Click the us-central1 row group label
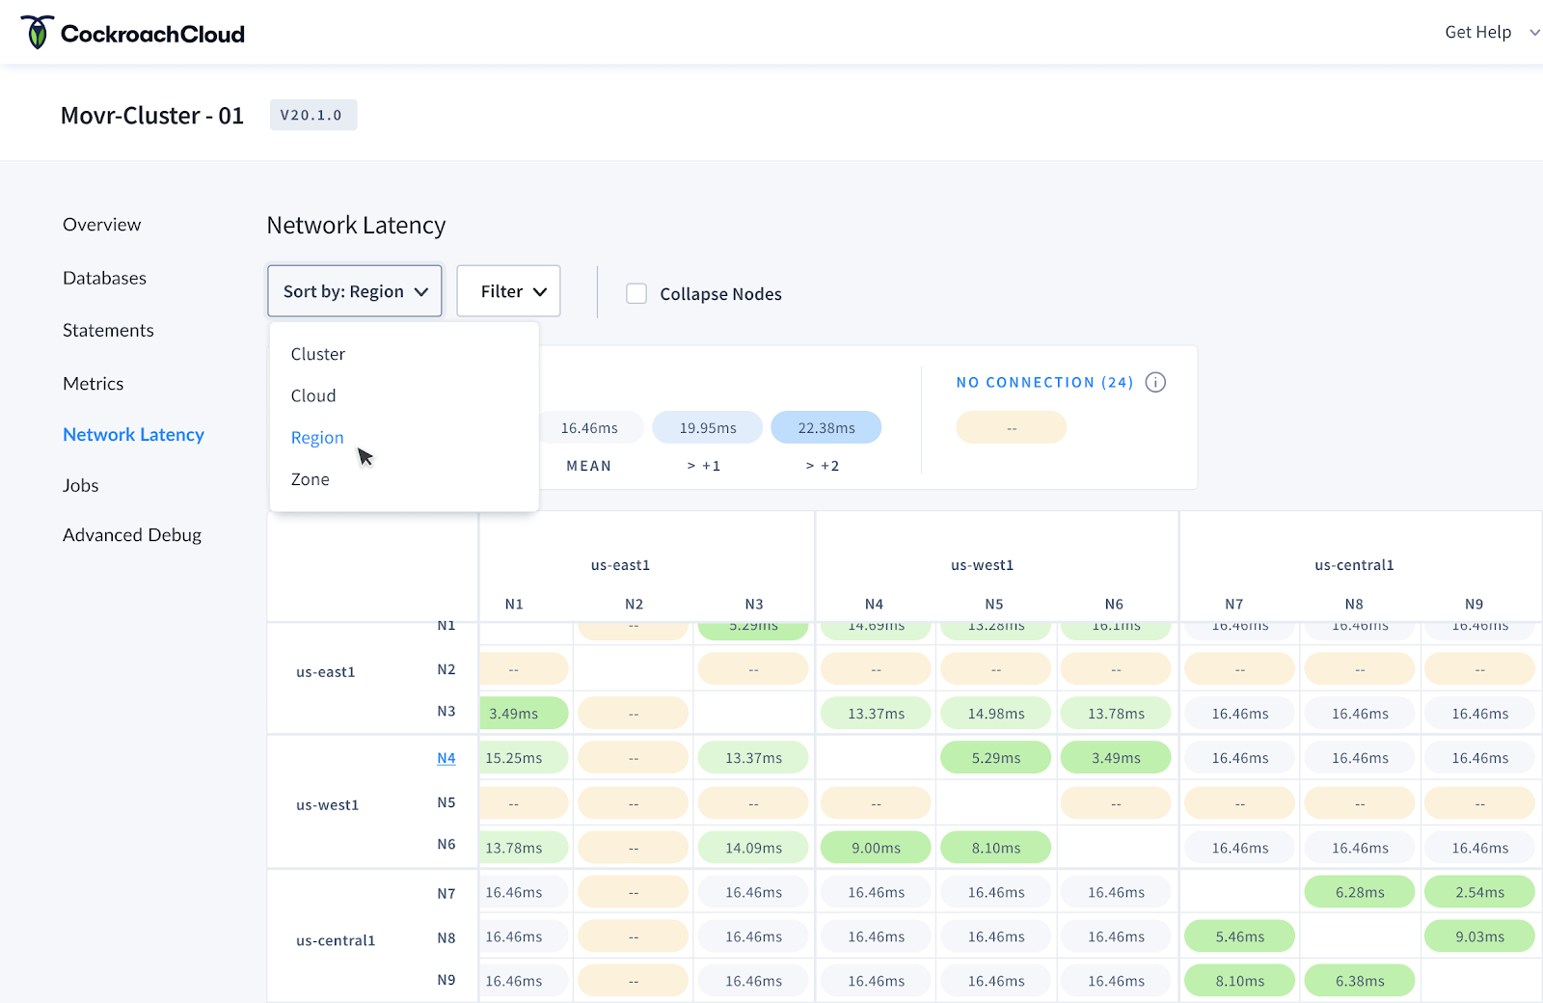 (336, 940)
